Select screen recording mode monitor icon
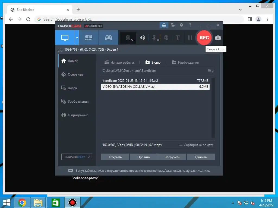 click(x=65, y=38)
